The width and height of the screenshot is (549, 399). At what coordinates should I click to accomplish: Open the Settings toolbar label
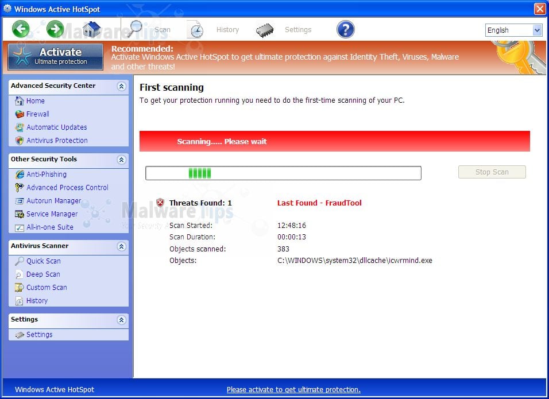pyautogui.click(x=298, y=30)
